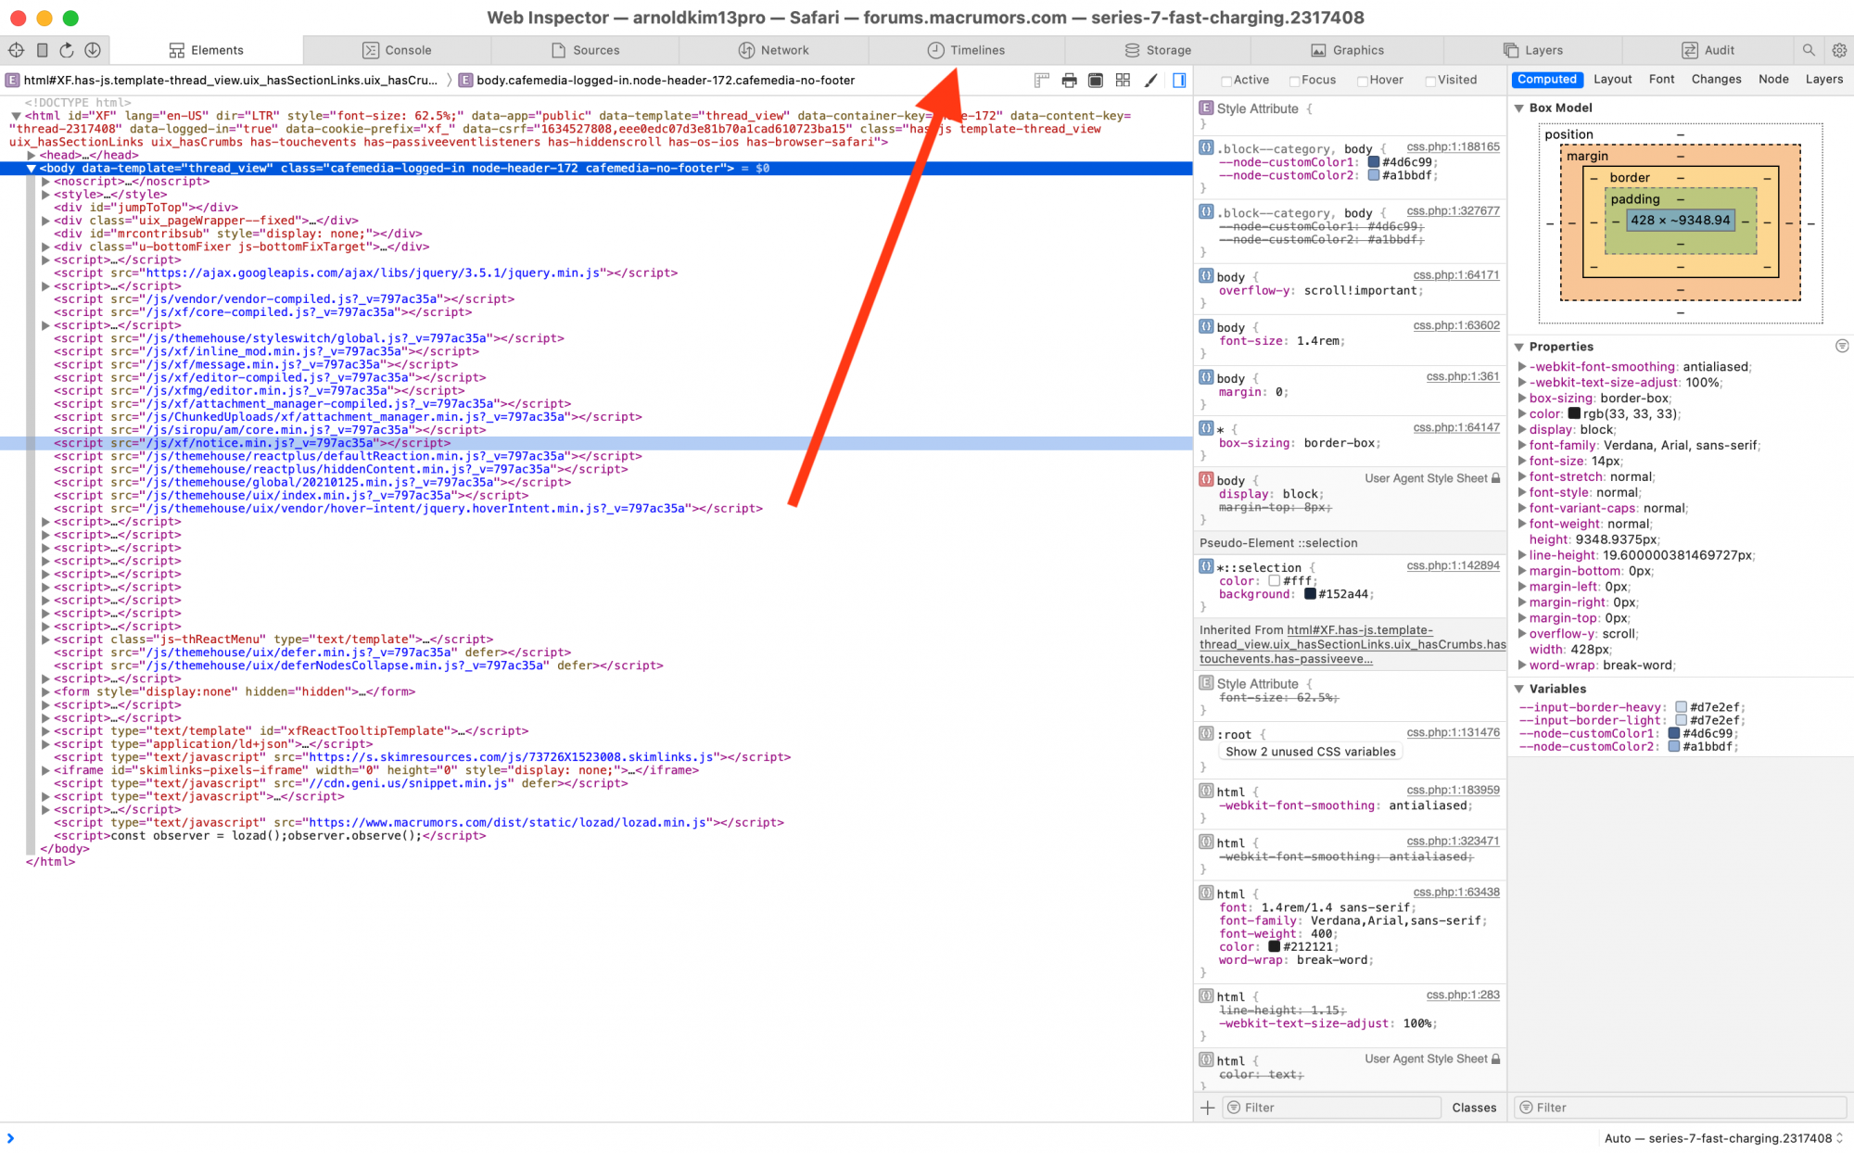Click Show 2 unused CSS variables

click(1310, 752)
